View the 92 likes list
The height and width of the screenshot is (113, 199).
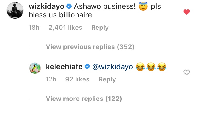[x=77, y=79]
